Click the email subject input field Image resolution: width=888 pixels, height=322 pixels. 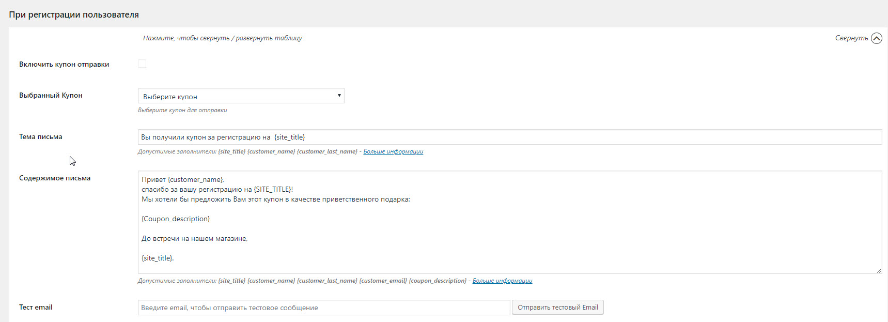[x=509, y=137]
